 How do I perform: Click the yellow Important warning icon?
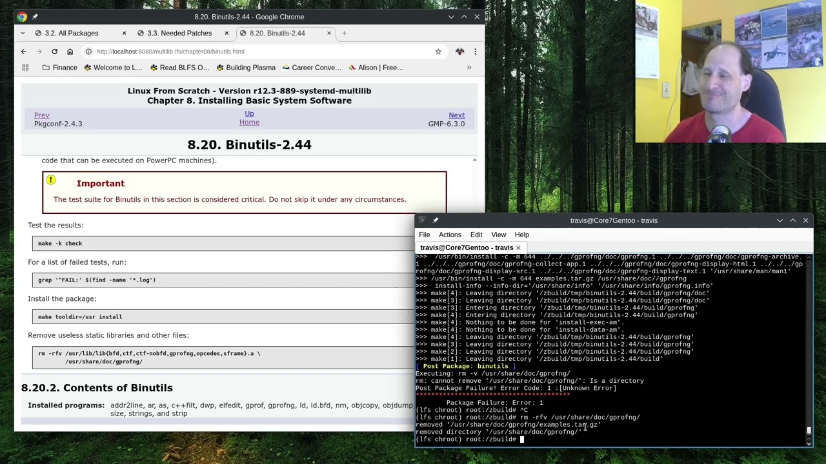50,180
